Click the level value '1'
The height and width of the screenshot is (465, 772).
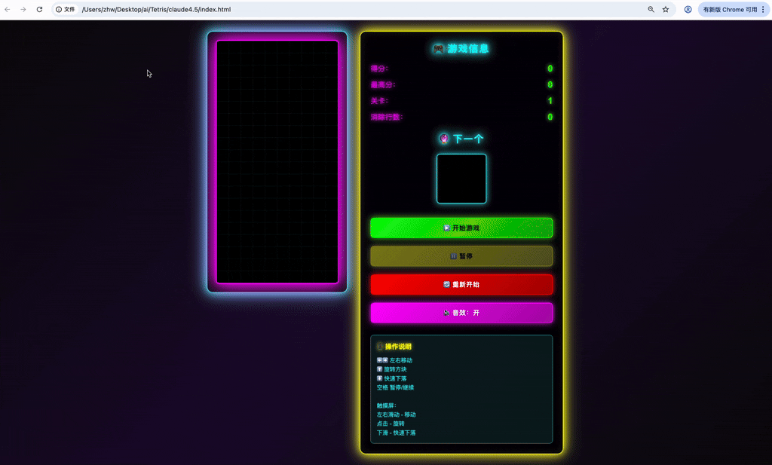click(x=550, y=101)
